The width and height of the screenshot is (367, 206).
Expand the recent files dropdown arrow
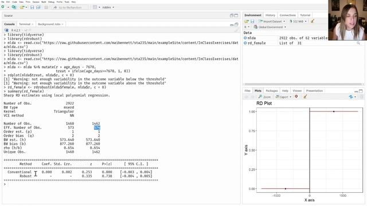coord(26,7)
